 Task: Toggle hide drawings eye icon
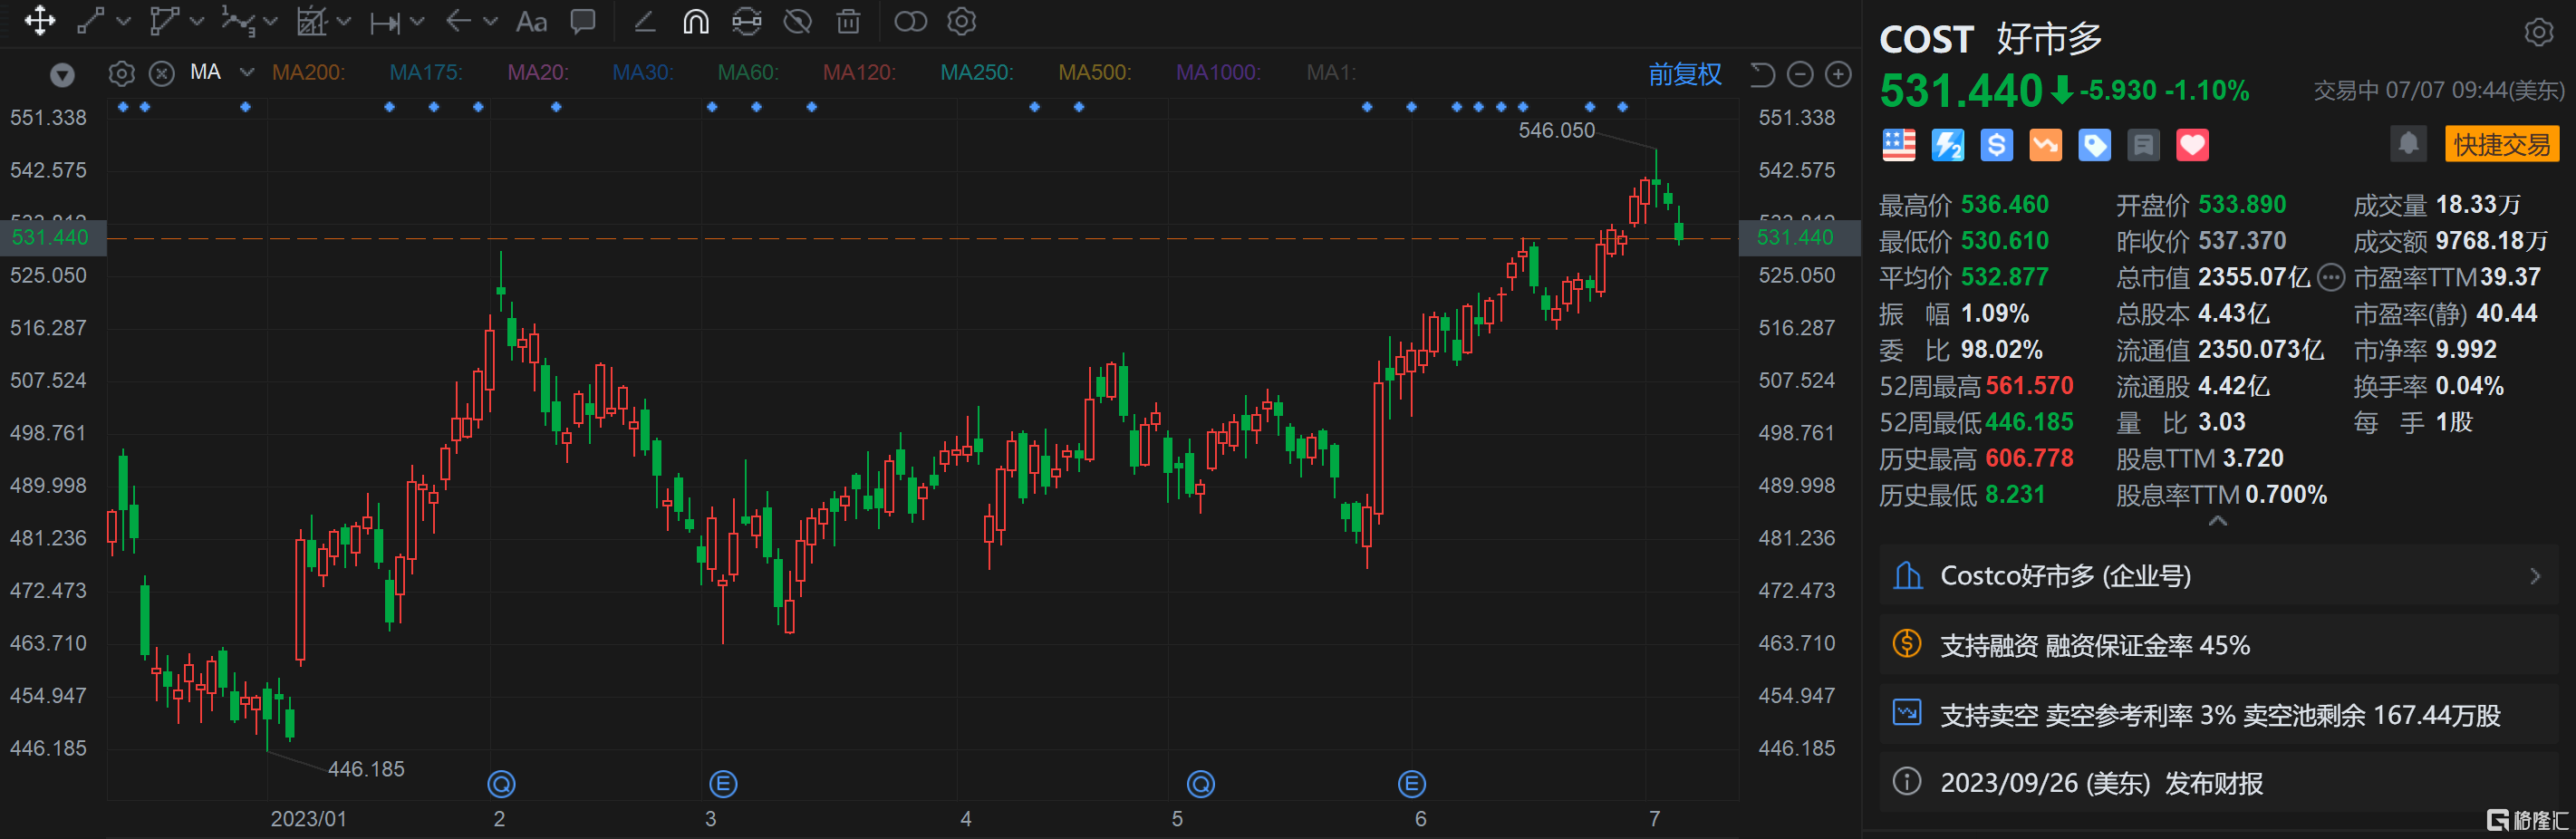point(797,21)
